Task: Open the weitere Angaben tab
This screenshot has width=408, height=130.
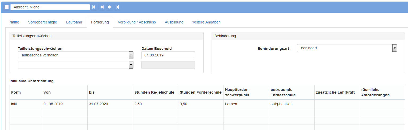Action: tap(206, 22)
